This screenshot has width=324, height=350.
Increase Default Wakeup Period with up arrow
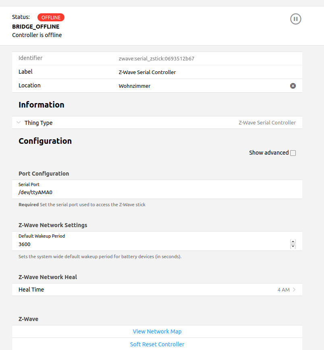pyautogui.click(x=293, y=242)
